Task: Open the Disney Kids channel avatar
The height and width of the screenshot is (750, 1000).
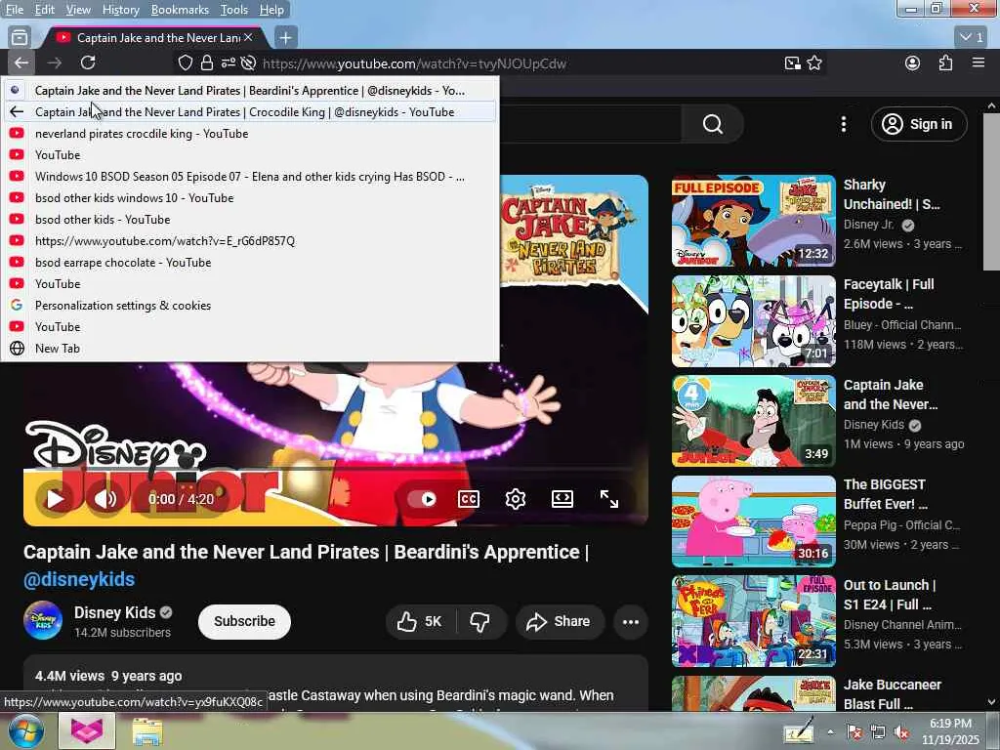Action: [x=43, y=620]
